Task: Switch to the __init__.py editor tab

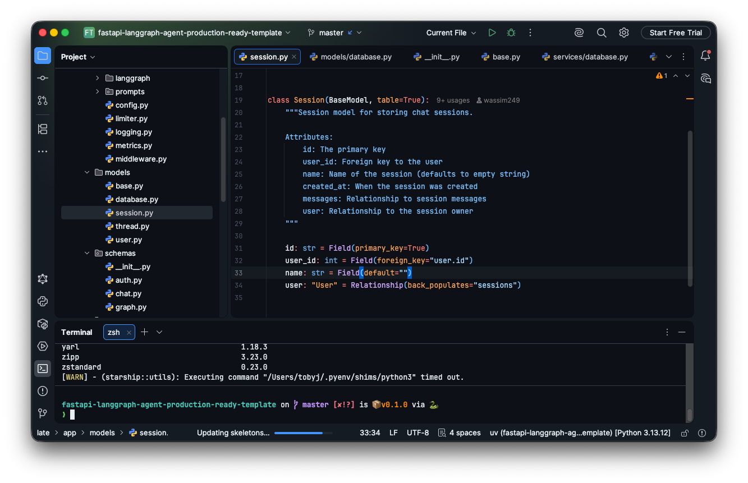Action: 437,57
